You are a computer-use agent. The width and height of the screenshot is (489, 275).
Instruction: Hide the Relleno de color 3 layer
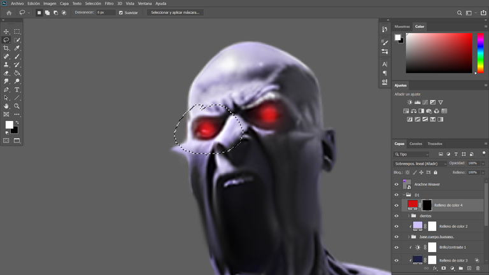click(x=397, y=260)
